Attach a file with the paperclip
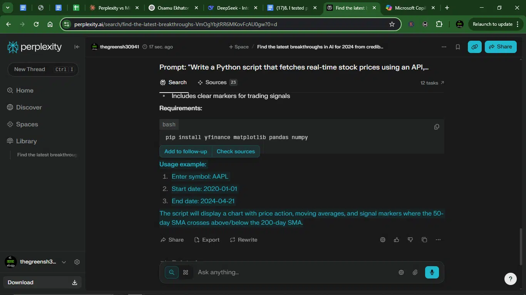This screenshot has width=526, height=295. 415,272
